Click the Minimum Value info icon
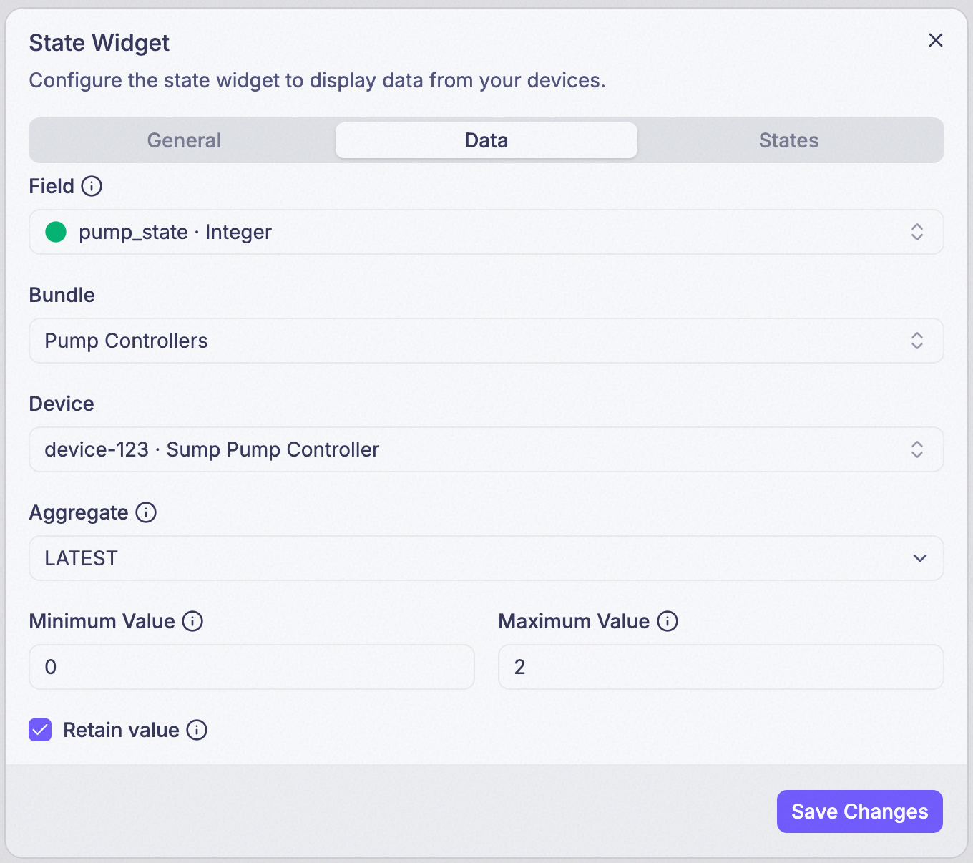Viewport: 973px width, 863px height. [x=192, y=621]
